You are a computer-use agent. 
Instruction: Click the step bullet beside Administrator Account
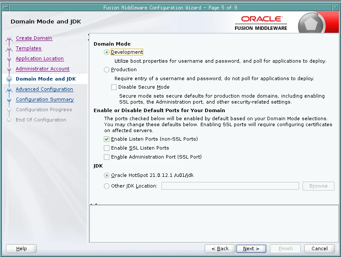tap(9, 69)
